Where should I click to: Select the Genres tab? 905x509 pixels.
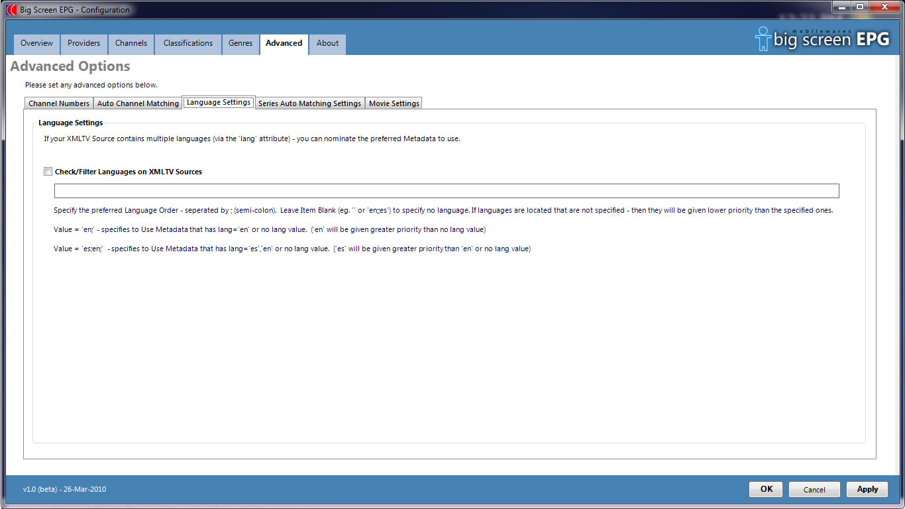point(240,44)
